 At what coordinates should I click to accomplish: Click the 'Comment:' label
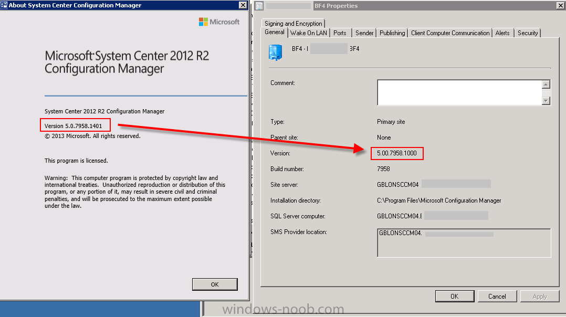[x=282, y=83]
